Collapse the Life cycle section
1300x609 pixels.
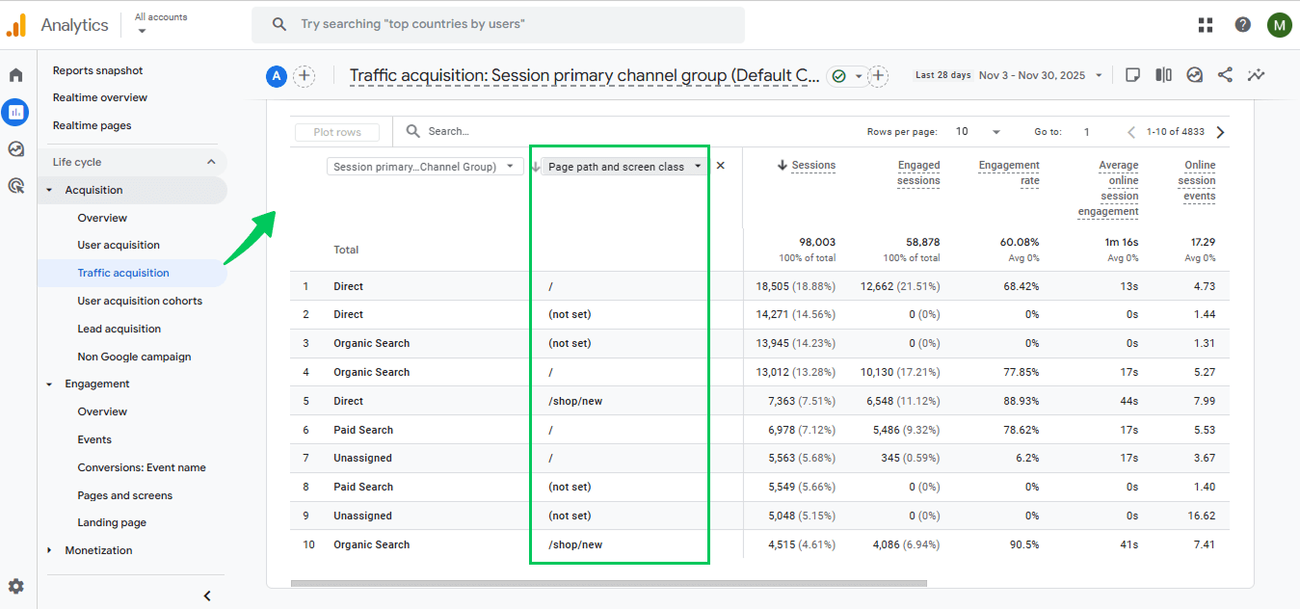coord(211,162)
